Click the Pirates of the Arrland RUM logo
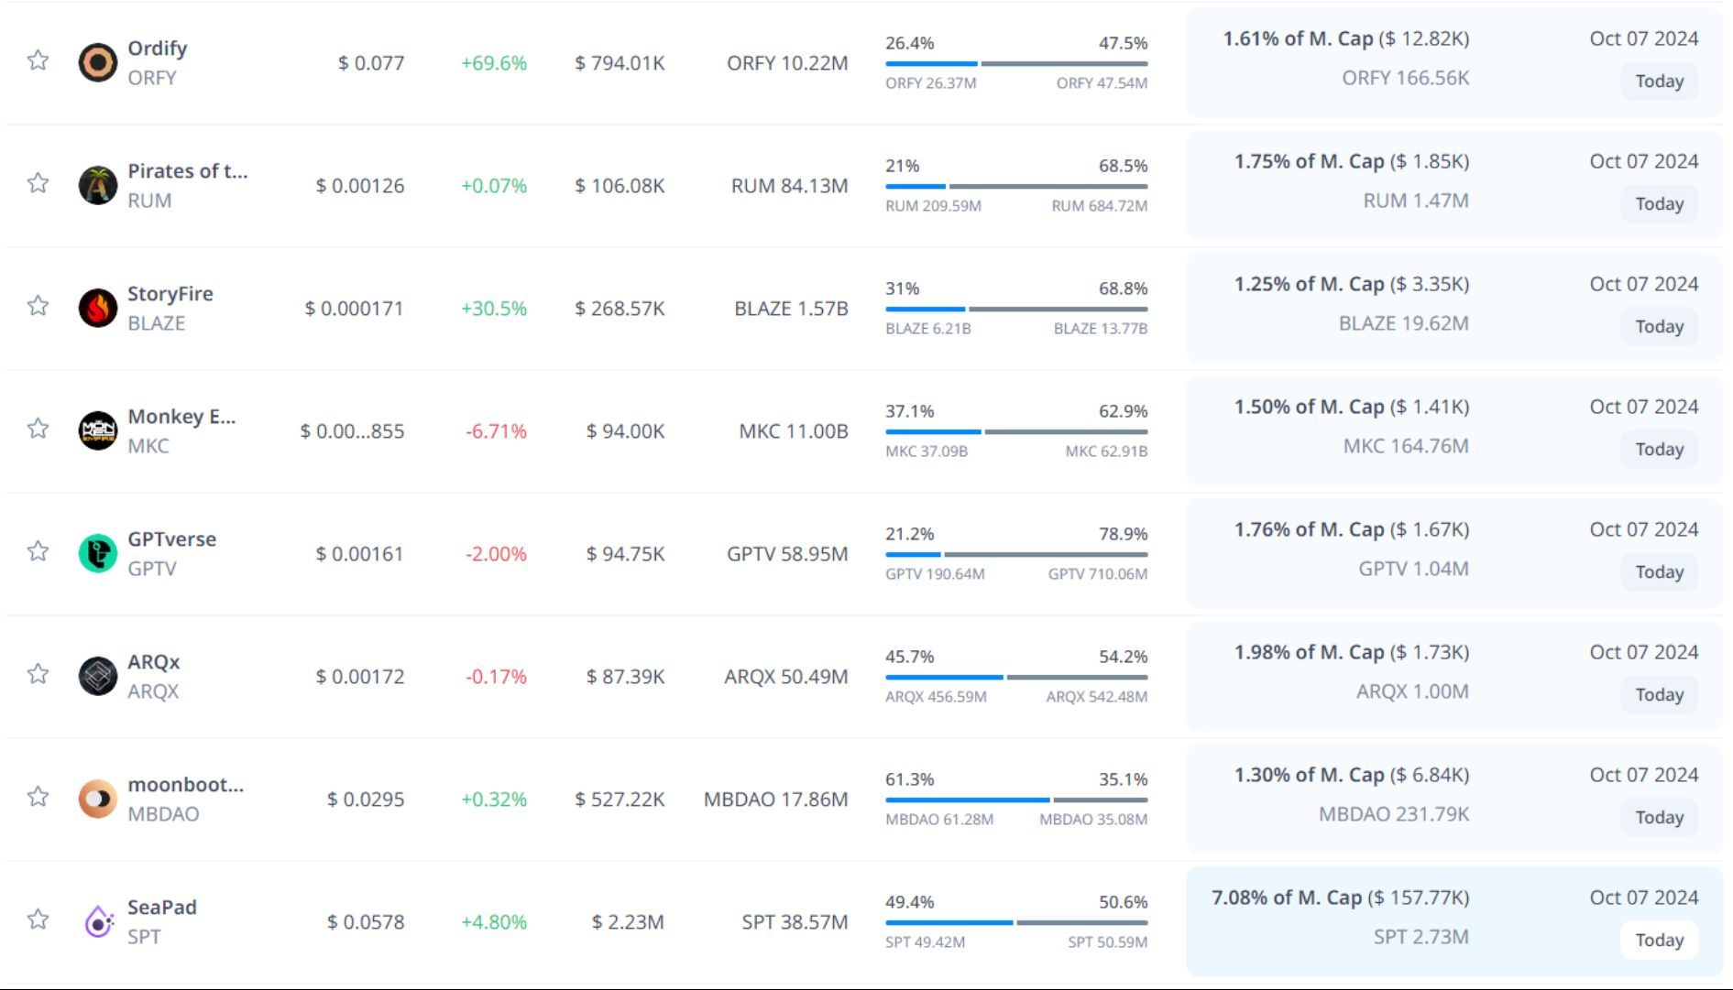 pyautogui.click(x=97, y=185)
